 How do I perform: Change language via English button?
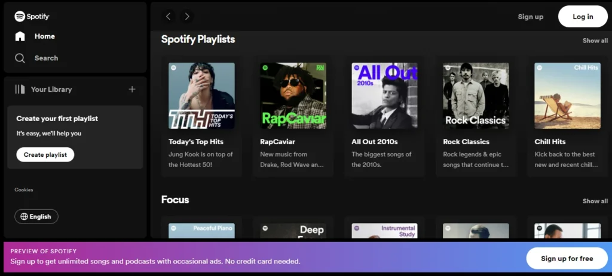tap(36, 216)
